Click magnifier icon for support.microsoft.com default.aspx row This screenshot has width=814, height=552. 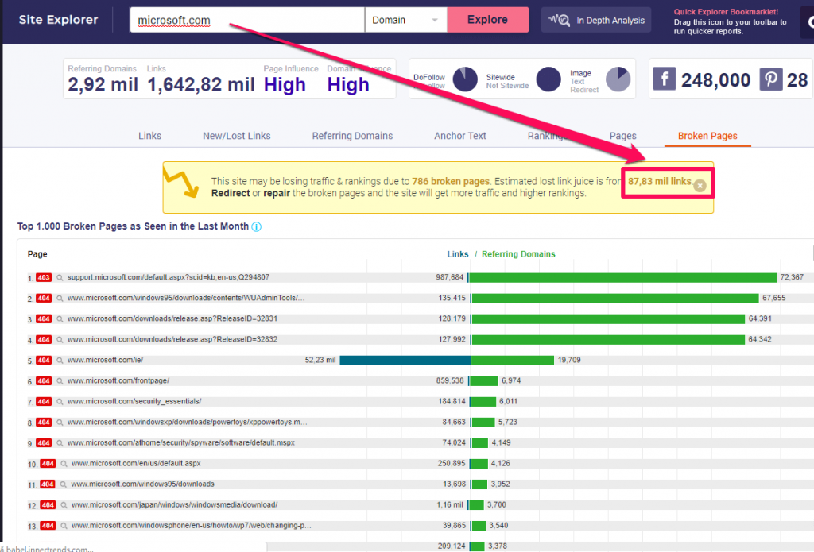60,277
